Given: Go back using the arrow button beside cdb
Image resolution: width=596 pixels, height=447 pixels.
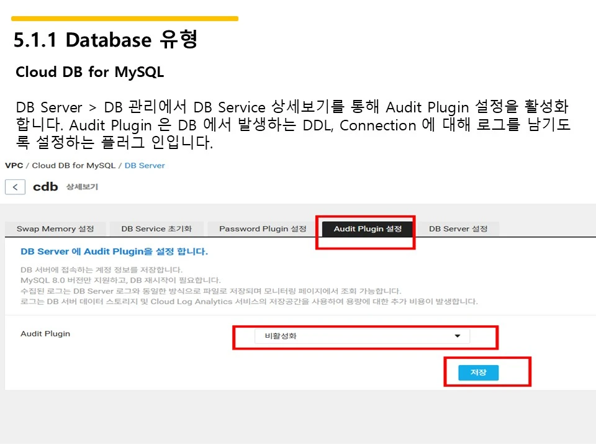Looking at the screenshot, I should click(x=15, y=187).
